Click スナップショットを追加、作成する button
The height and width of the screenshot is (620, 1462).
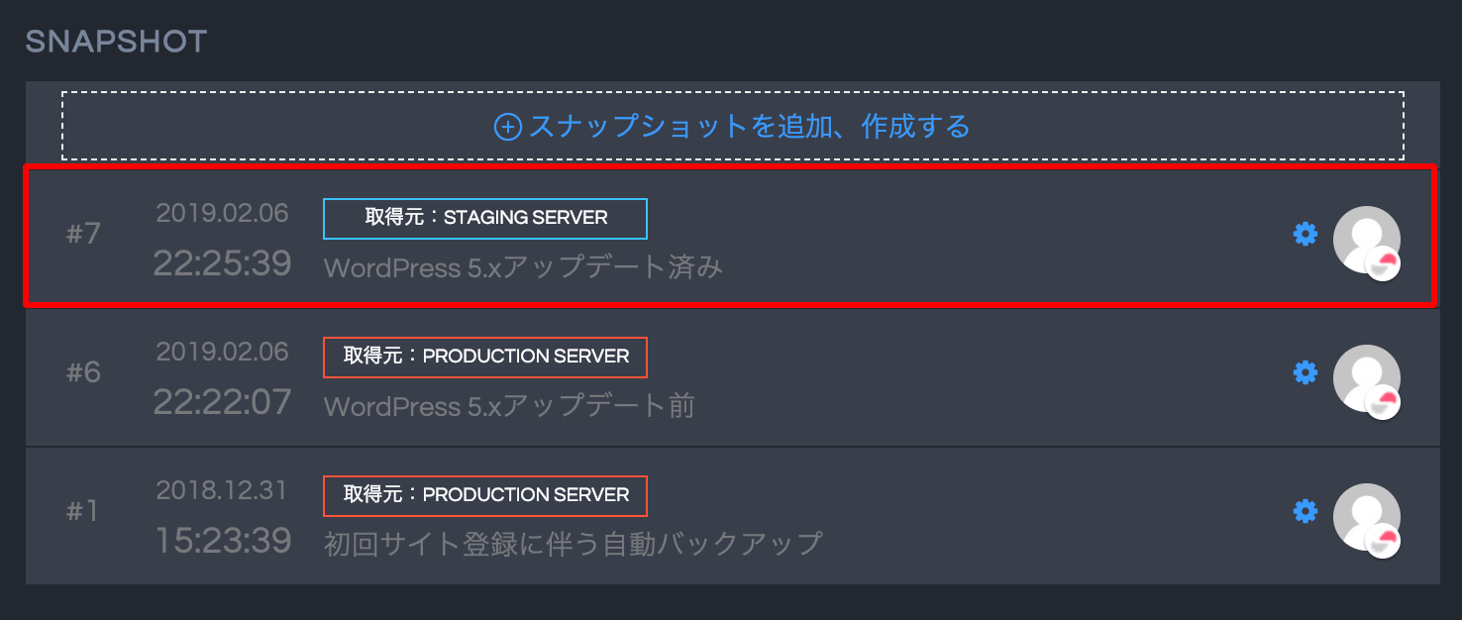[732, 126]
